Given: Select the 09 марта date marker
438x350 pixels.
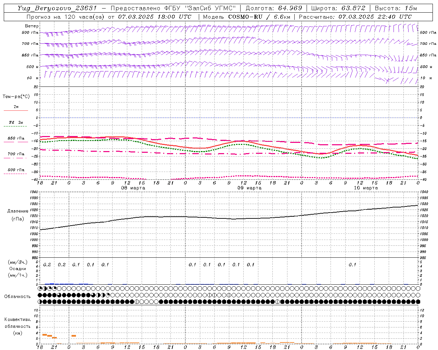Looking at the screenshot, I should pos(249,188).
